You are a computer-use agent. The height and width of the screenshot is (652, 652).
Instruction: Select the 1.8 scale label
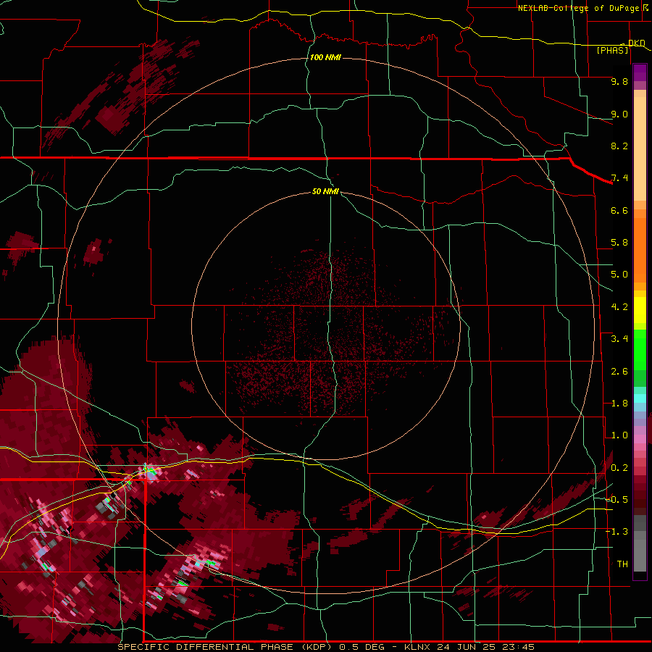point(619,404)
